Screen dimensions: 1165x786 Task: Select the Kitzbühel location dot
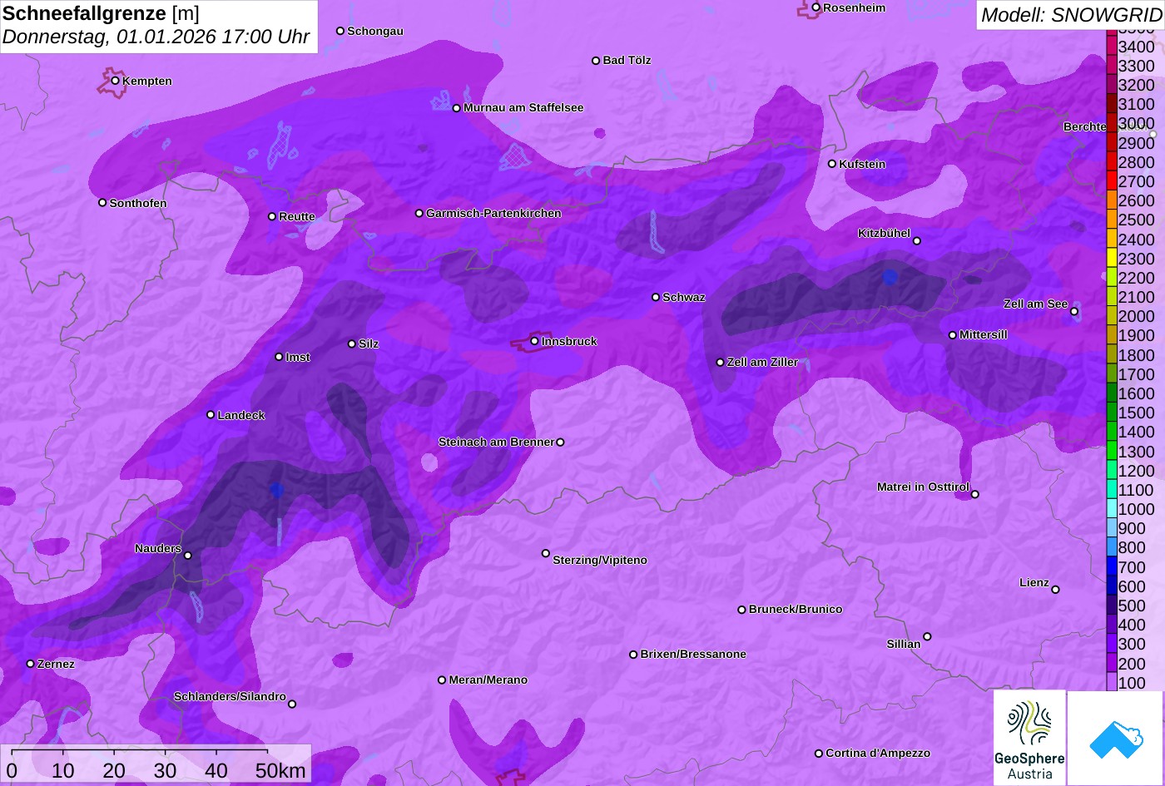[x=917, y=241]
